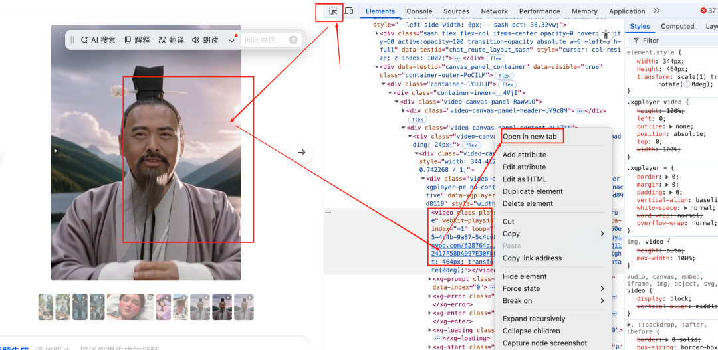Image resolution: width=718 pixels, height=350 pixels.
Task: Collapse the canvas_panel_container div node
Action: pyautogui.click(x=376, y=67)
